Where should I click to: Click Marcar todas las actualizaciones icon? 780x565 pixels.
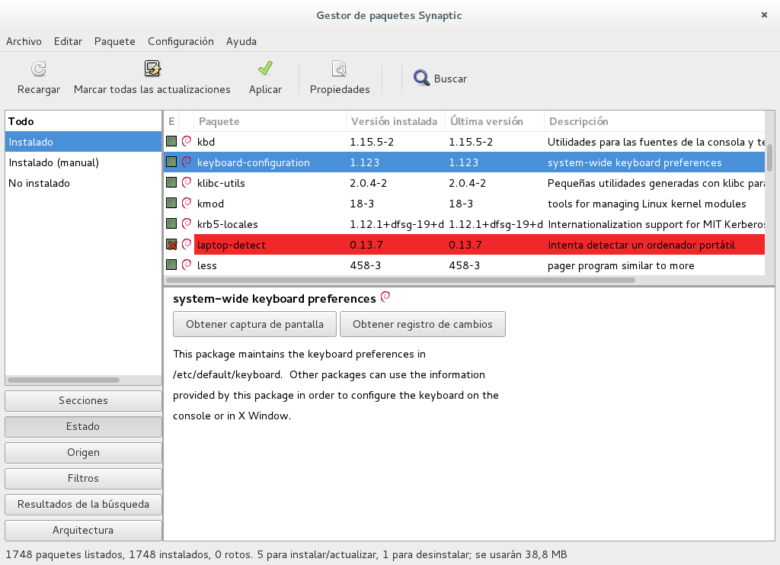click(152, 69)
